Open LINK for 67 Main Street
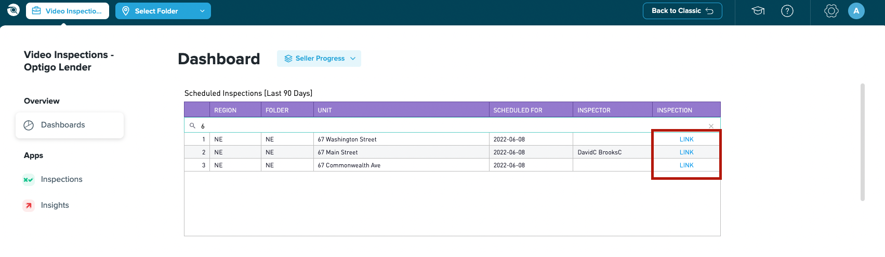 686,152
